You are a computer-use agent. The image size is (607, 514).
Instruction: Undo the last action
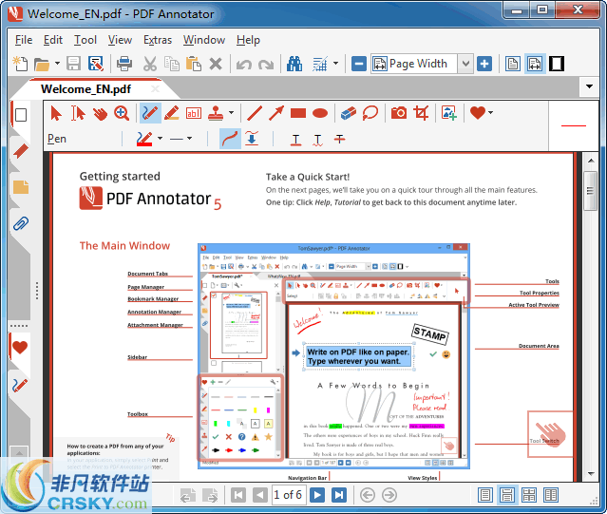[244, 65]
